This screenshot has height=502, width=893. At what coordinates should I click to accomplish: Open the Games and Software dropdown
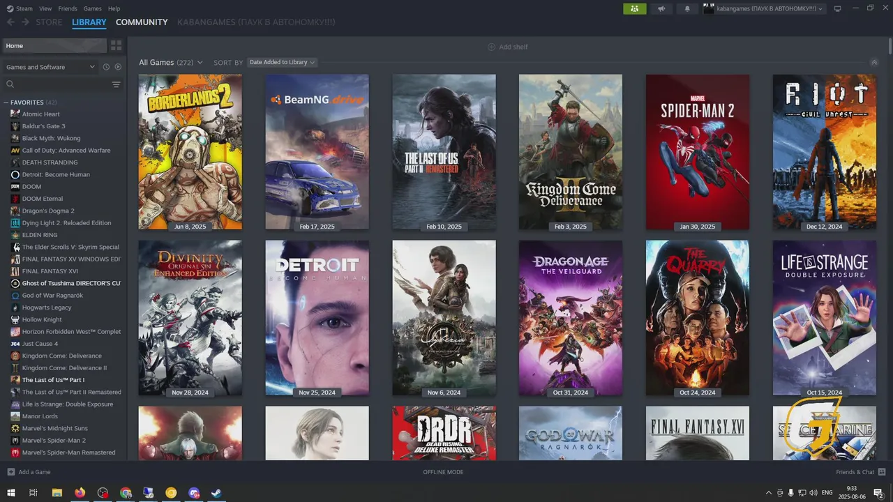click(50, 67)
